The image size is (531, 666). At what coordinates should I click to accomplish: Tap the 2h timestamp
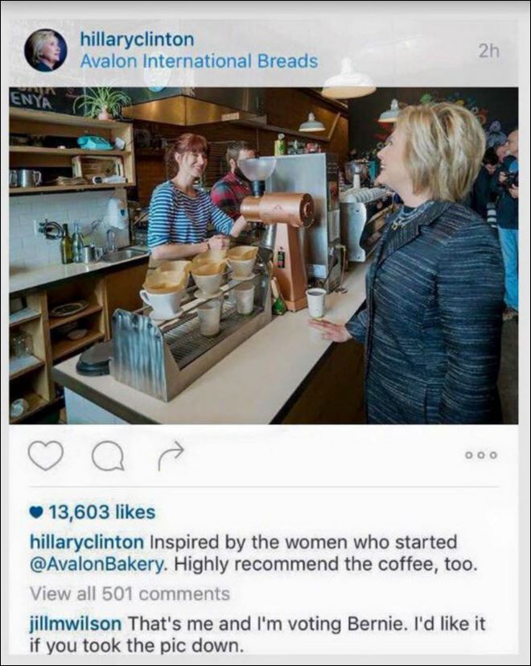coord(488,51)
